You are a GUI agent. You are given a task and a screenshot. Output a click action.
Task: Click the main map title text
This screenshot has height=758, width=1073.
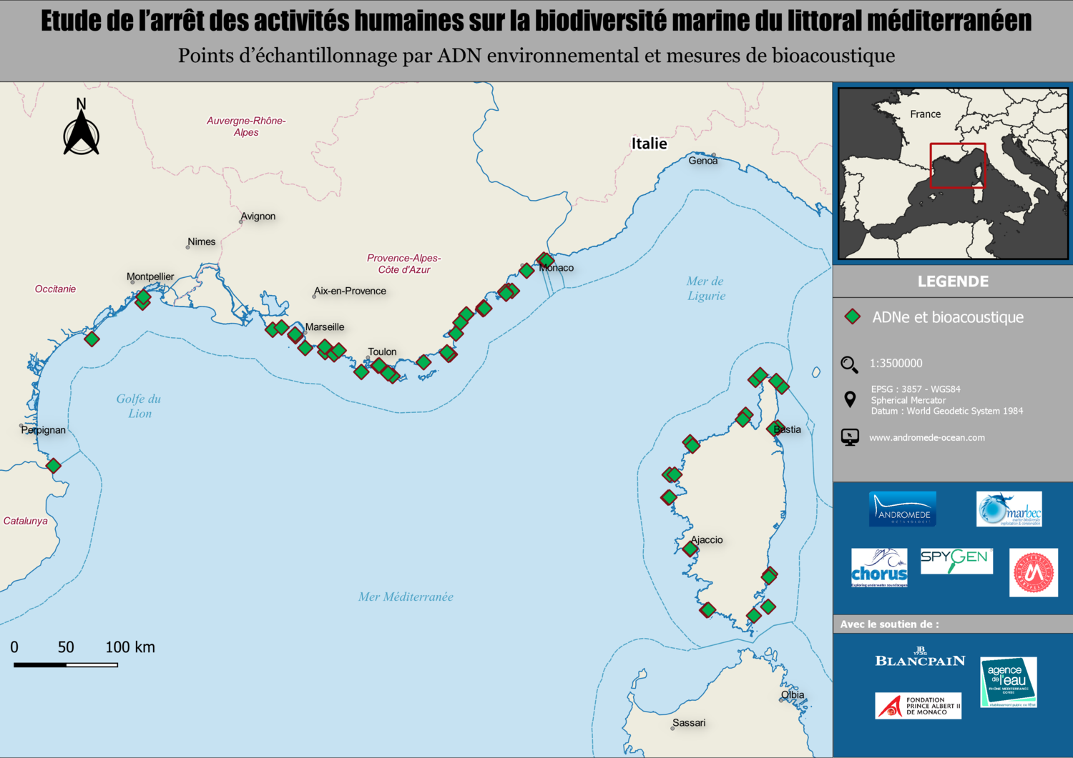(x=536, y=21)
